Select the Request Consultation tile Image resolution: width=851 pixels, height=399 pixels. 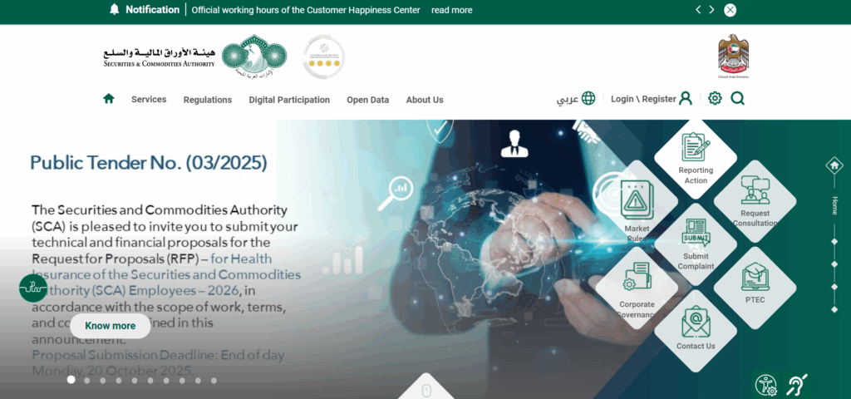tap(755, 202)
